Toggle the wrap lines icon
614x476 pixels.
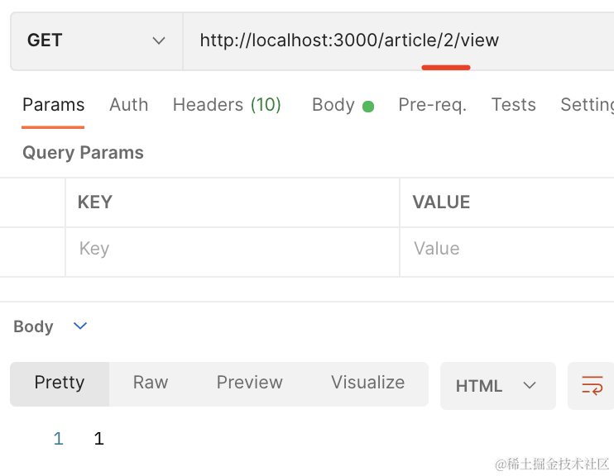tap(592, 386)
